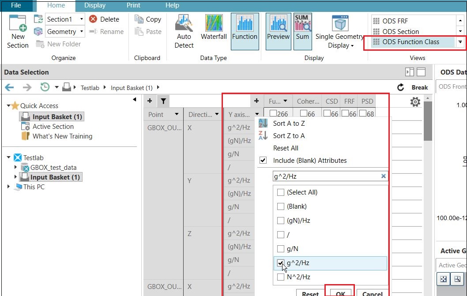The image size is (467, 296).
Task: Uncheck the g^2/Hz filter option
Action: (x=280, y=262)
